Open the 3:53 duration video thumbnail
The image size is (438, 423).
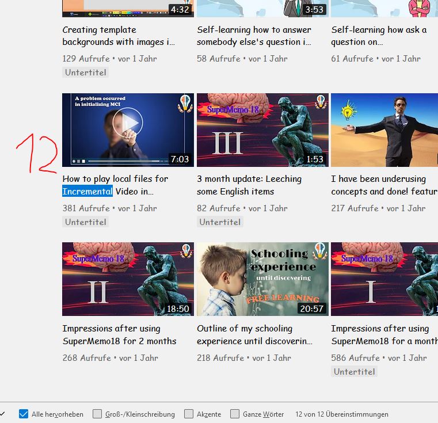tap(262, 9)
